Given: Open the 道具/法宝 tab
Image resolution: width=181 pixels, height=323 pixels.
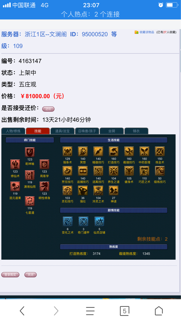Looking at the screenshot, I should (x=62, y=131).
